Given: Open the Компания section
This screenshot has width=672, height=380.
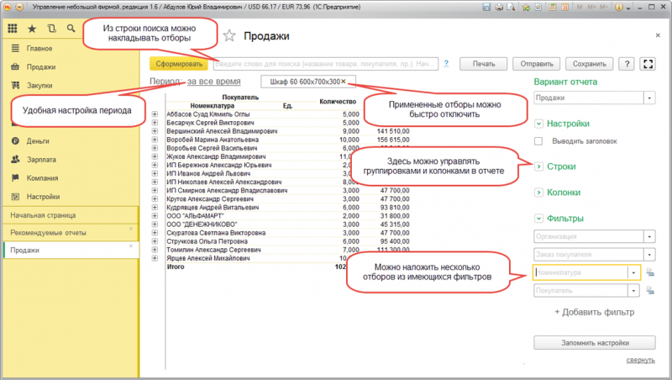Looking at the screenshot, I should (x=42, y=178).
